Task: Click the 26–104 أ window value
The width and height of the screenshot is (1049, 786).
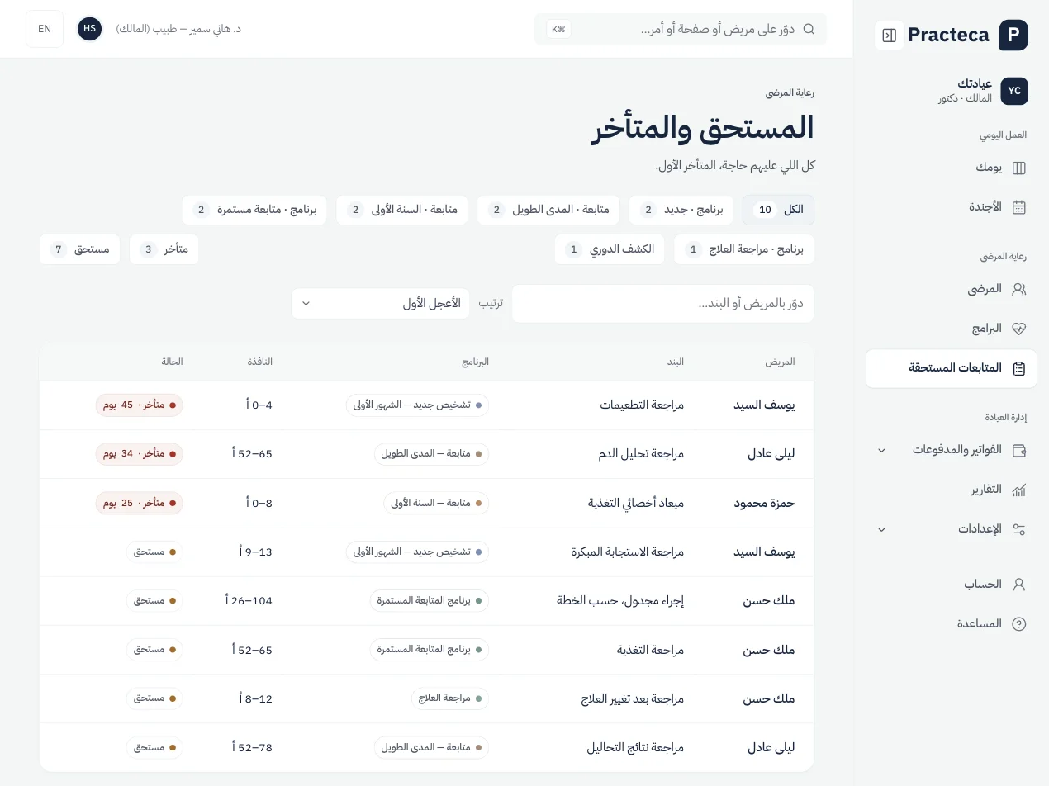Action: (x=249, y=601)
